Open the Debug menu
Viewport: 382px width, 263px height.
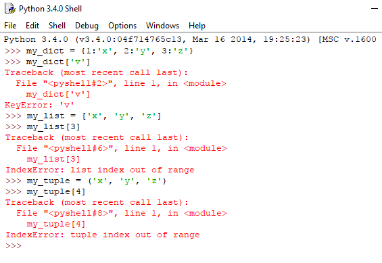[x=87, y=26]
